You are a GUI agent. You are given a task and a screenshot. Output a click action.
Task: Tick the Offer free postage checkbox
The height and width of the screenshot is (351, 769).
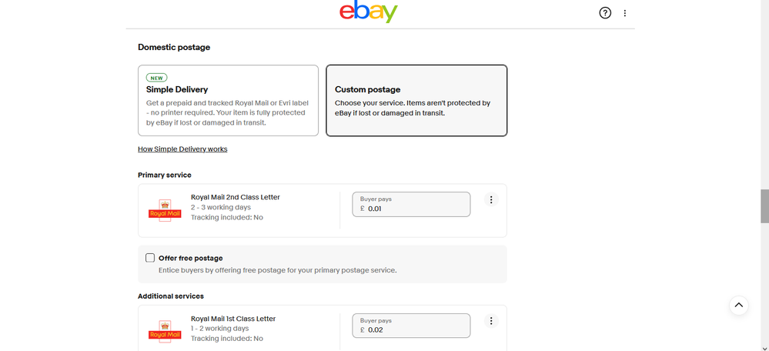[x=150, y=258]
